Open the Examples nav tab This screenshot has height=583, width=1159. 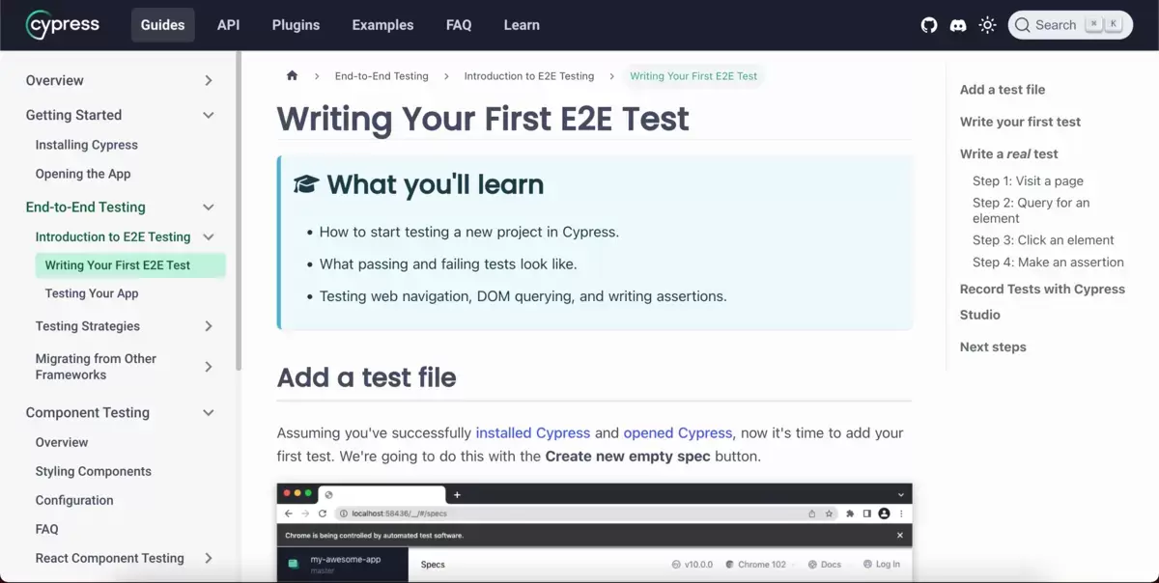382,25
